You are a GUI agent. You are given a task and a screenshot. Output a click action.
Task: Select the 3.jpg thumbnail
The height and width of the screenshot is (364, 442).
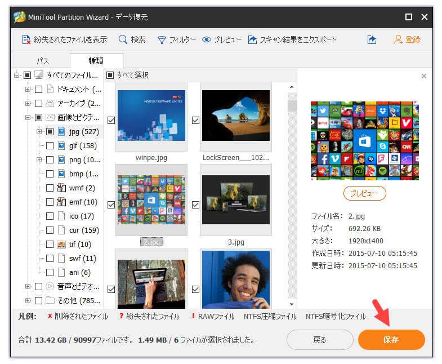[236, 200]
